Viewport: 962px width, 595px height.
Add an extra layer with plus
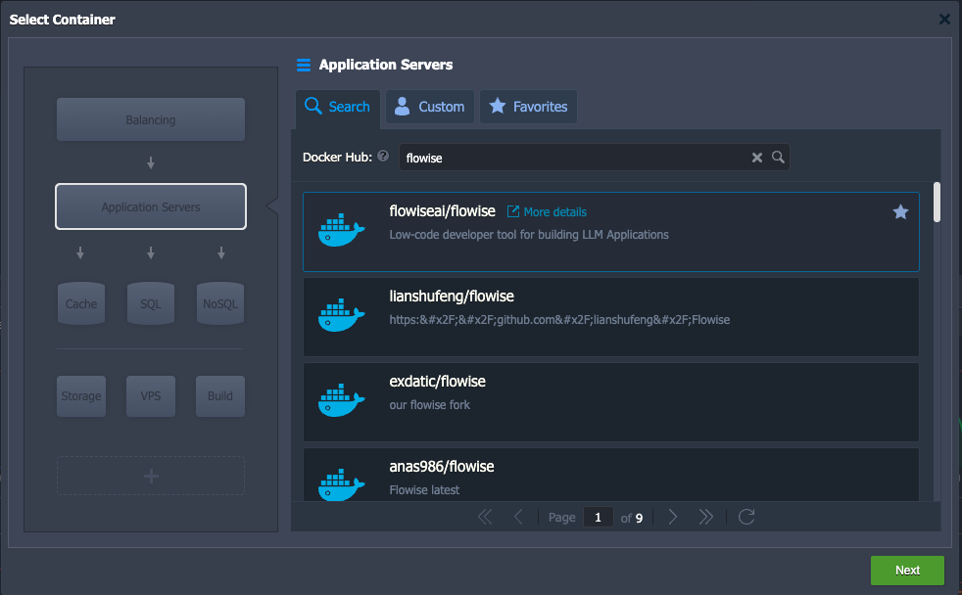151,476
